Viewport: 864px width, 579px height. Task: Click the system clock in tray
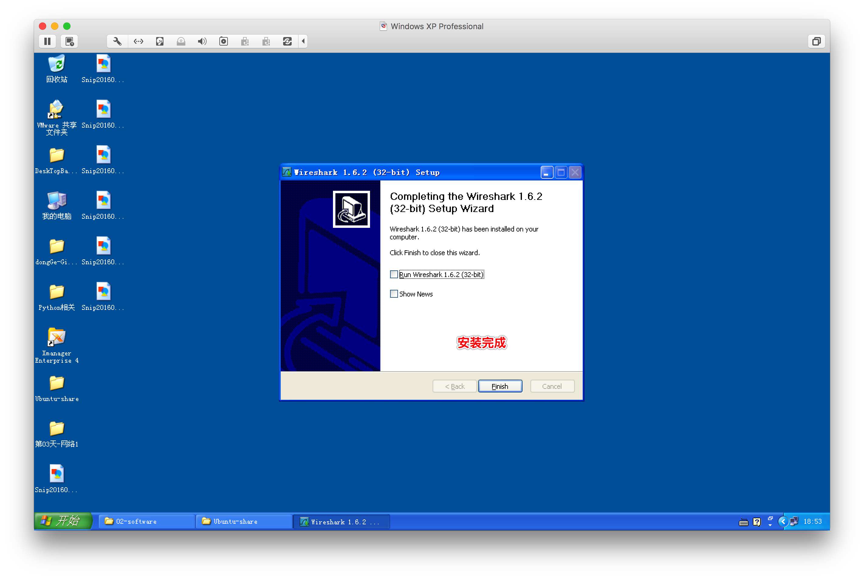[812, 521]
